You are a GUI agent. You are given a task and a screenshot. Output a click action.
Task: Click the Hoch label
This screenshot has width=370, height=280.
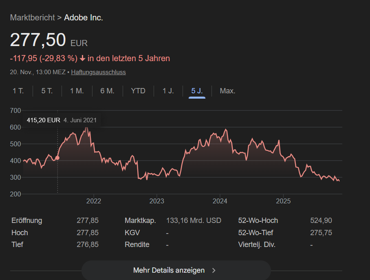pyautogui.click(x=20, y=233)
